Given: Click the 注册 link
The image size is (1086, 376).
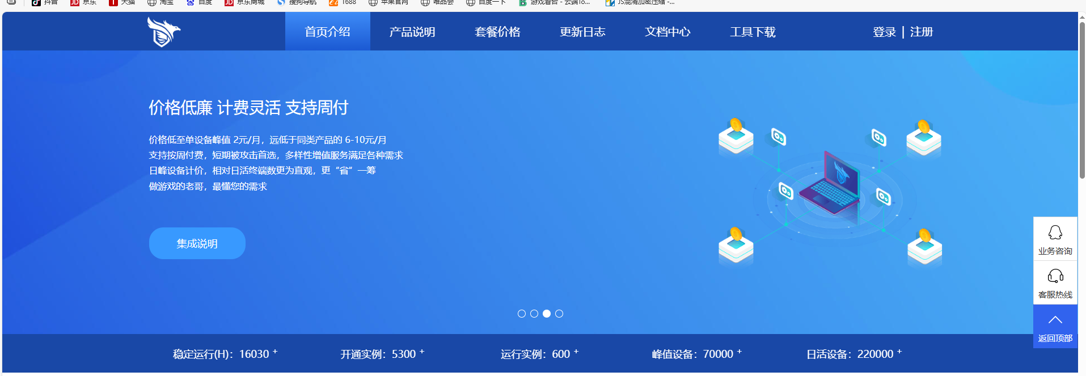Looking at the screenshot, I should (x=922, y=32).
